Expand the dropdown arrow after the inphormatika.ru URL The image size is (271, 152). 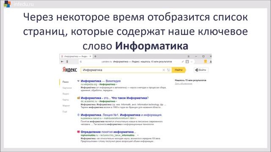click(138, 135)
